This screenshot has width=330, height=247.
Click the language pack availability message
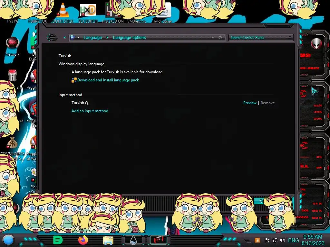(x=117, y=72)
